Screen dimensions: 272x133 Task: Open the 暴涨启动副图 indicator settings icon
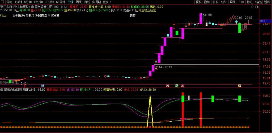coord(2,90)
